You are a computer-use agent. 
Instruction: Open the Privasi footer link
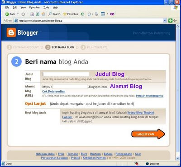(75, 158)
